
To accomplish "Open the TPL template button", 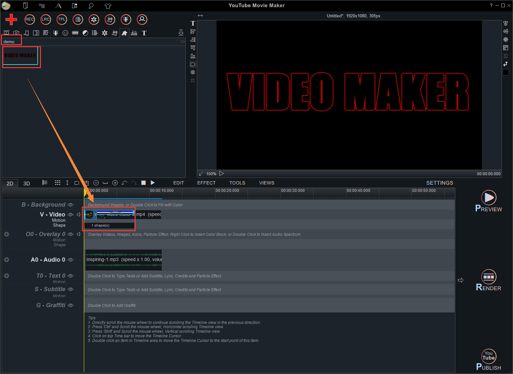I will 62,19.
